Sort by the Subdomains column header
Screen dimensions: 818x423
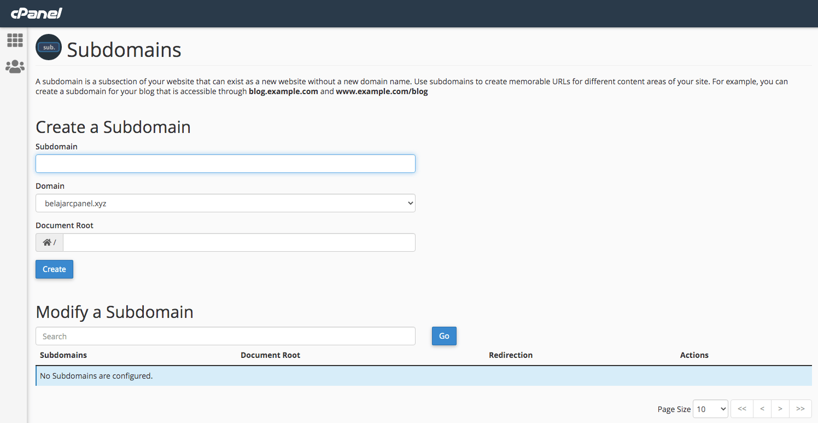point(63,355)
